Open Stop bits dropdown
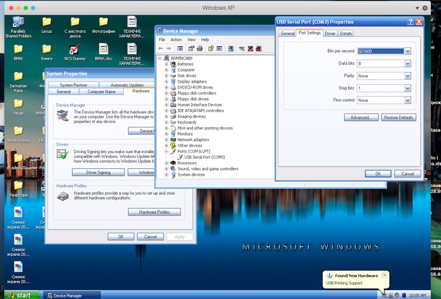This screenshot has height=299, width=441. tap(407, 88)
